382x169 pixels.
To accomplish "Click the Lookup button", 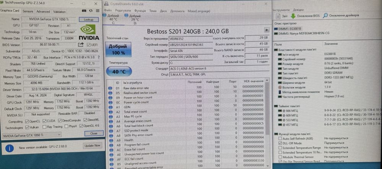I will (89, 19).
